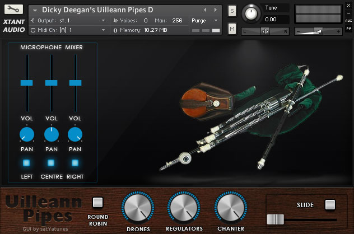
Task: Click the Max voices value 256
Action: pyautogui.click(x=177, y=21)
